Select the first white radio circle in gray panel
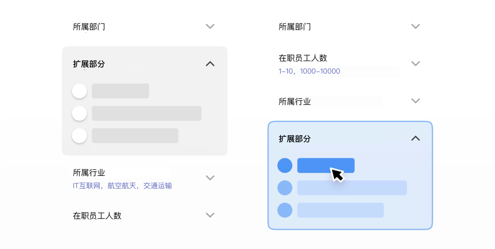 [79, 91]
